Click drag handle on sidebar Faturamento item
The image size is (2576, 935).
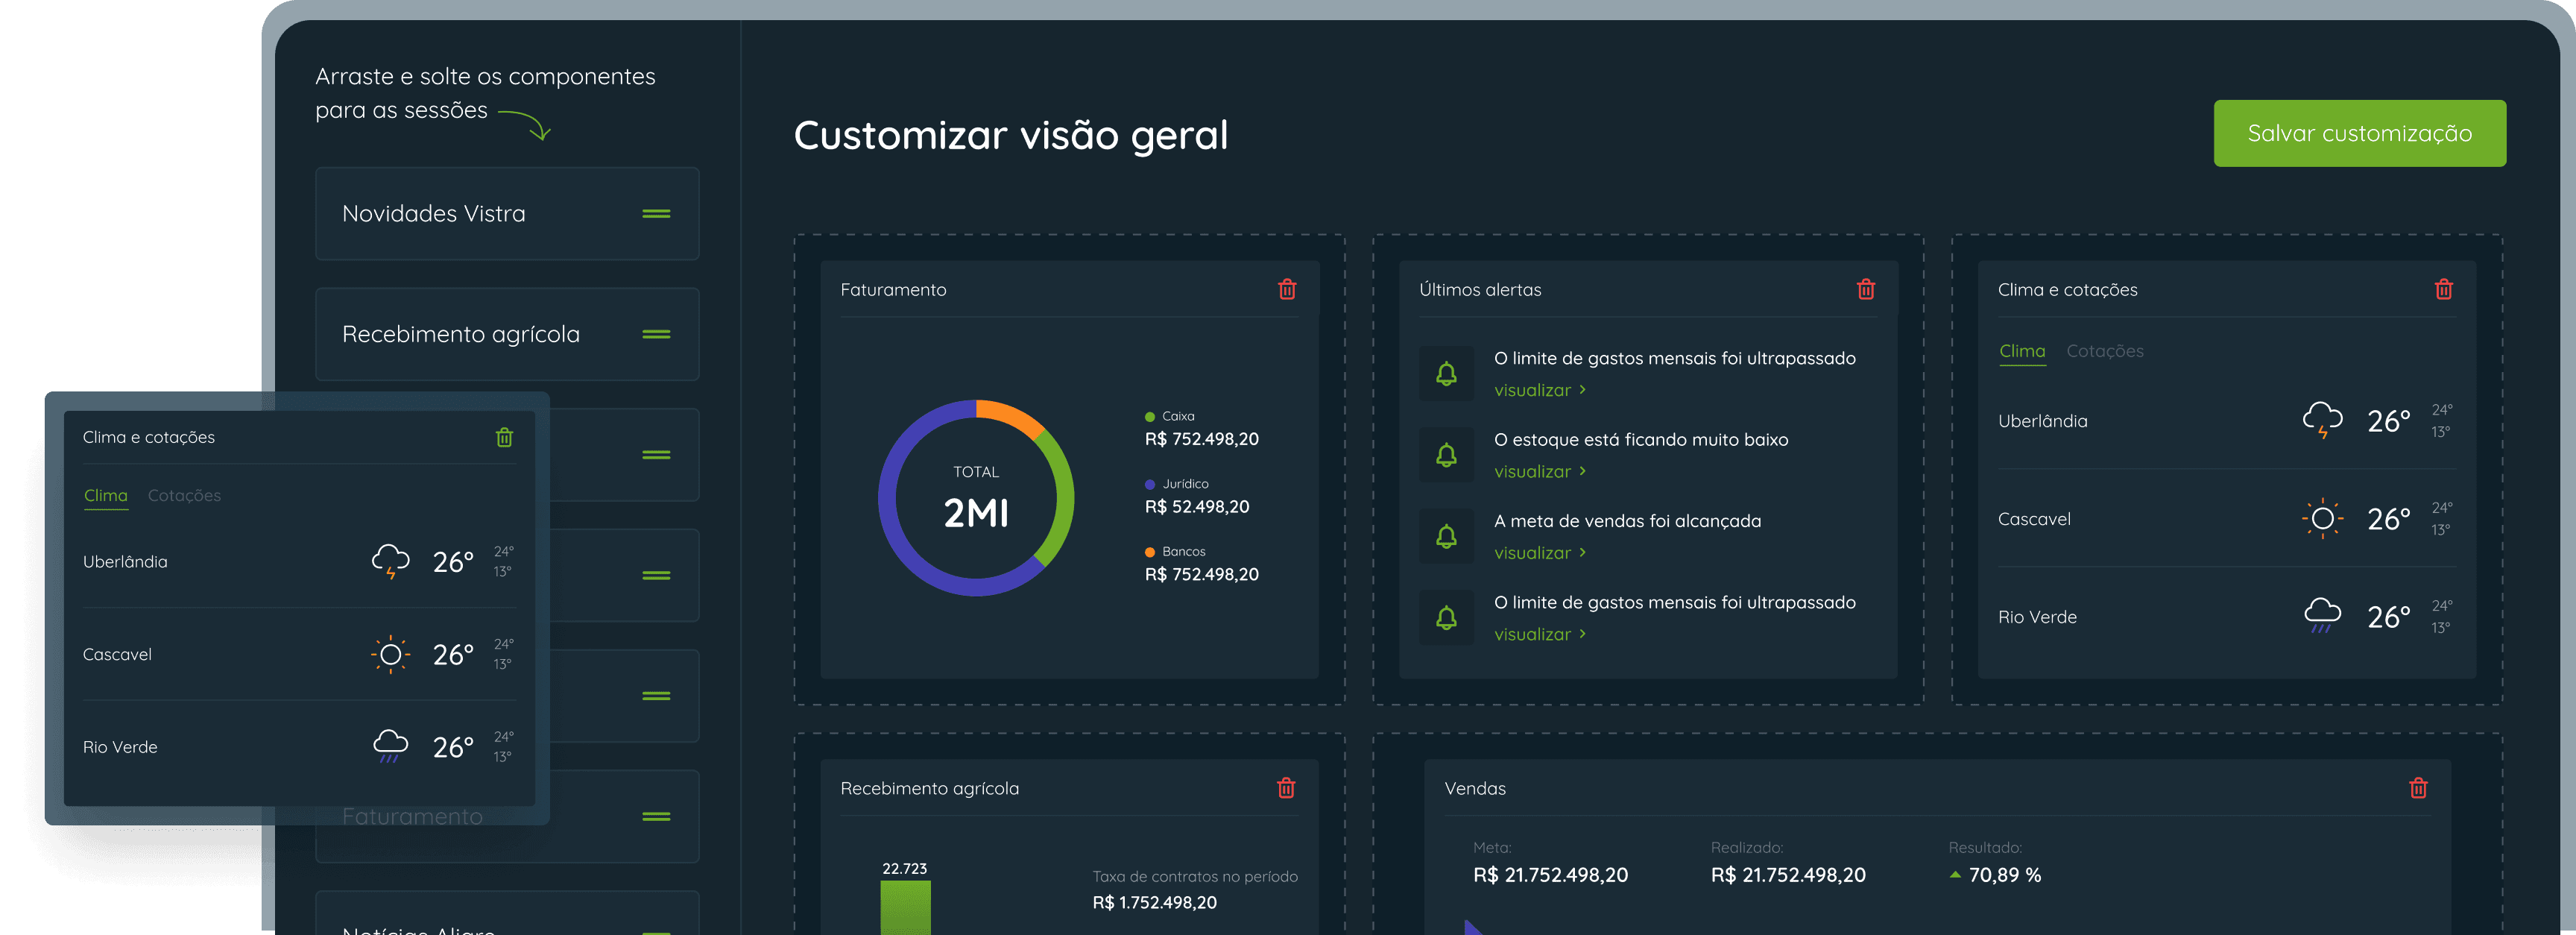[656, 816]
